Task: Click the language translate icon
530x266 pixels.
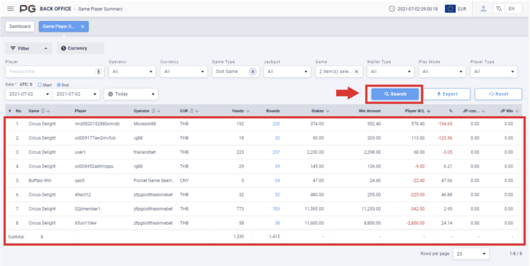Action: (499, 9)
